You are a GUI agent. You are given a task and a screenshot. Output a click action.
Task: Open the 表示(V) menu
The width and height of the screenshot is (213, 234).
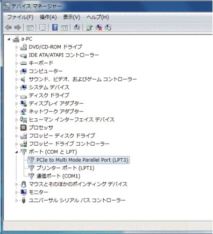click(x=72, y=17)
